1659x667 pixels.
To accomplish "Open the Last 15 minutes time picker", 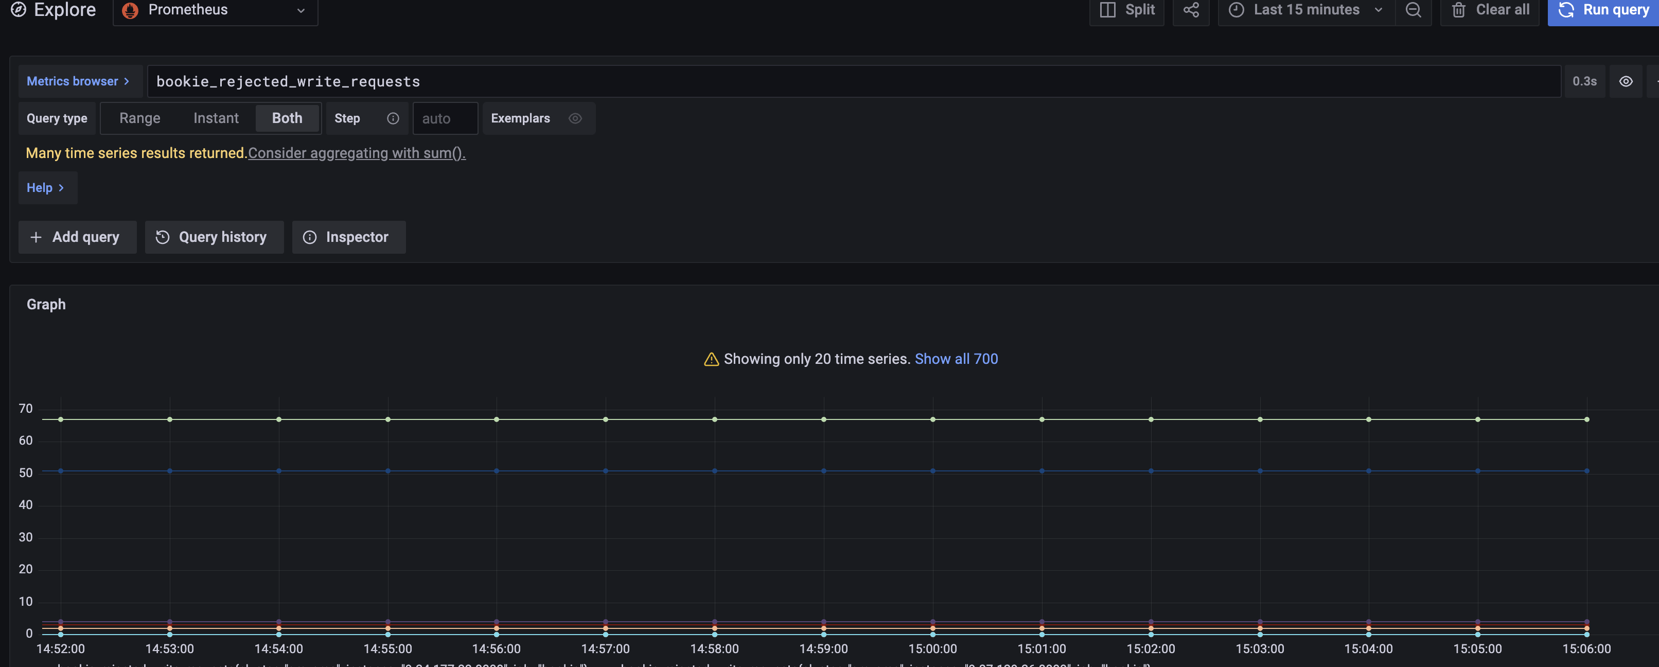I will (1306, 10).
